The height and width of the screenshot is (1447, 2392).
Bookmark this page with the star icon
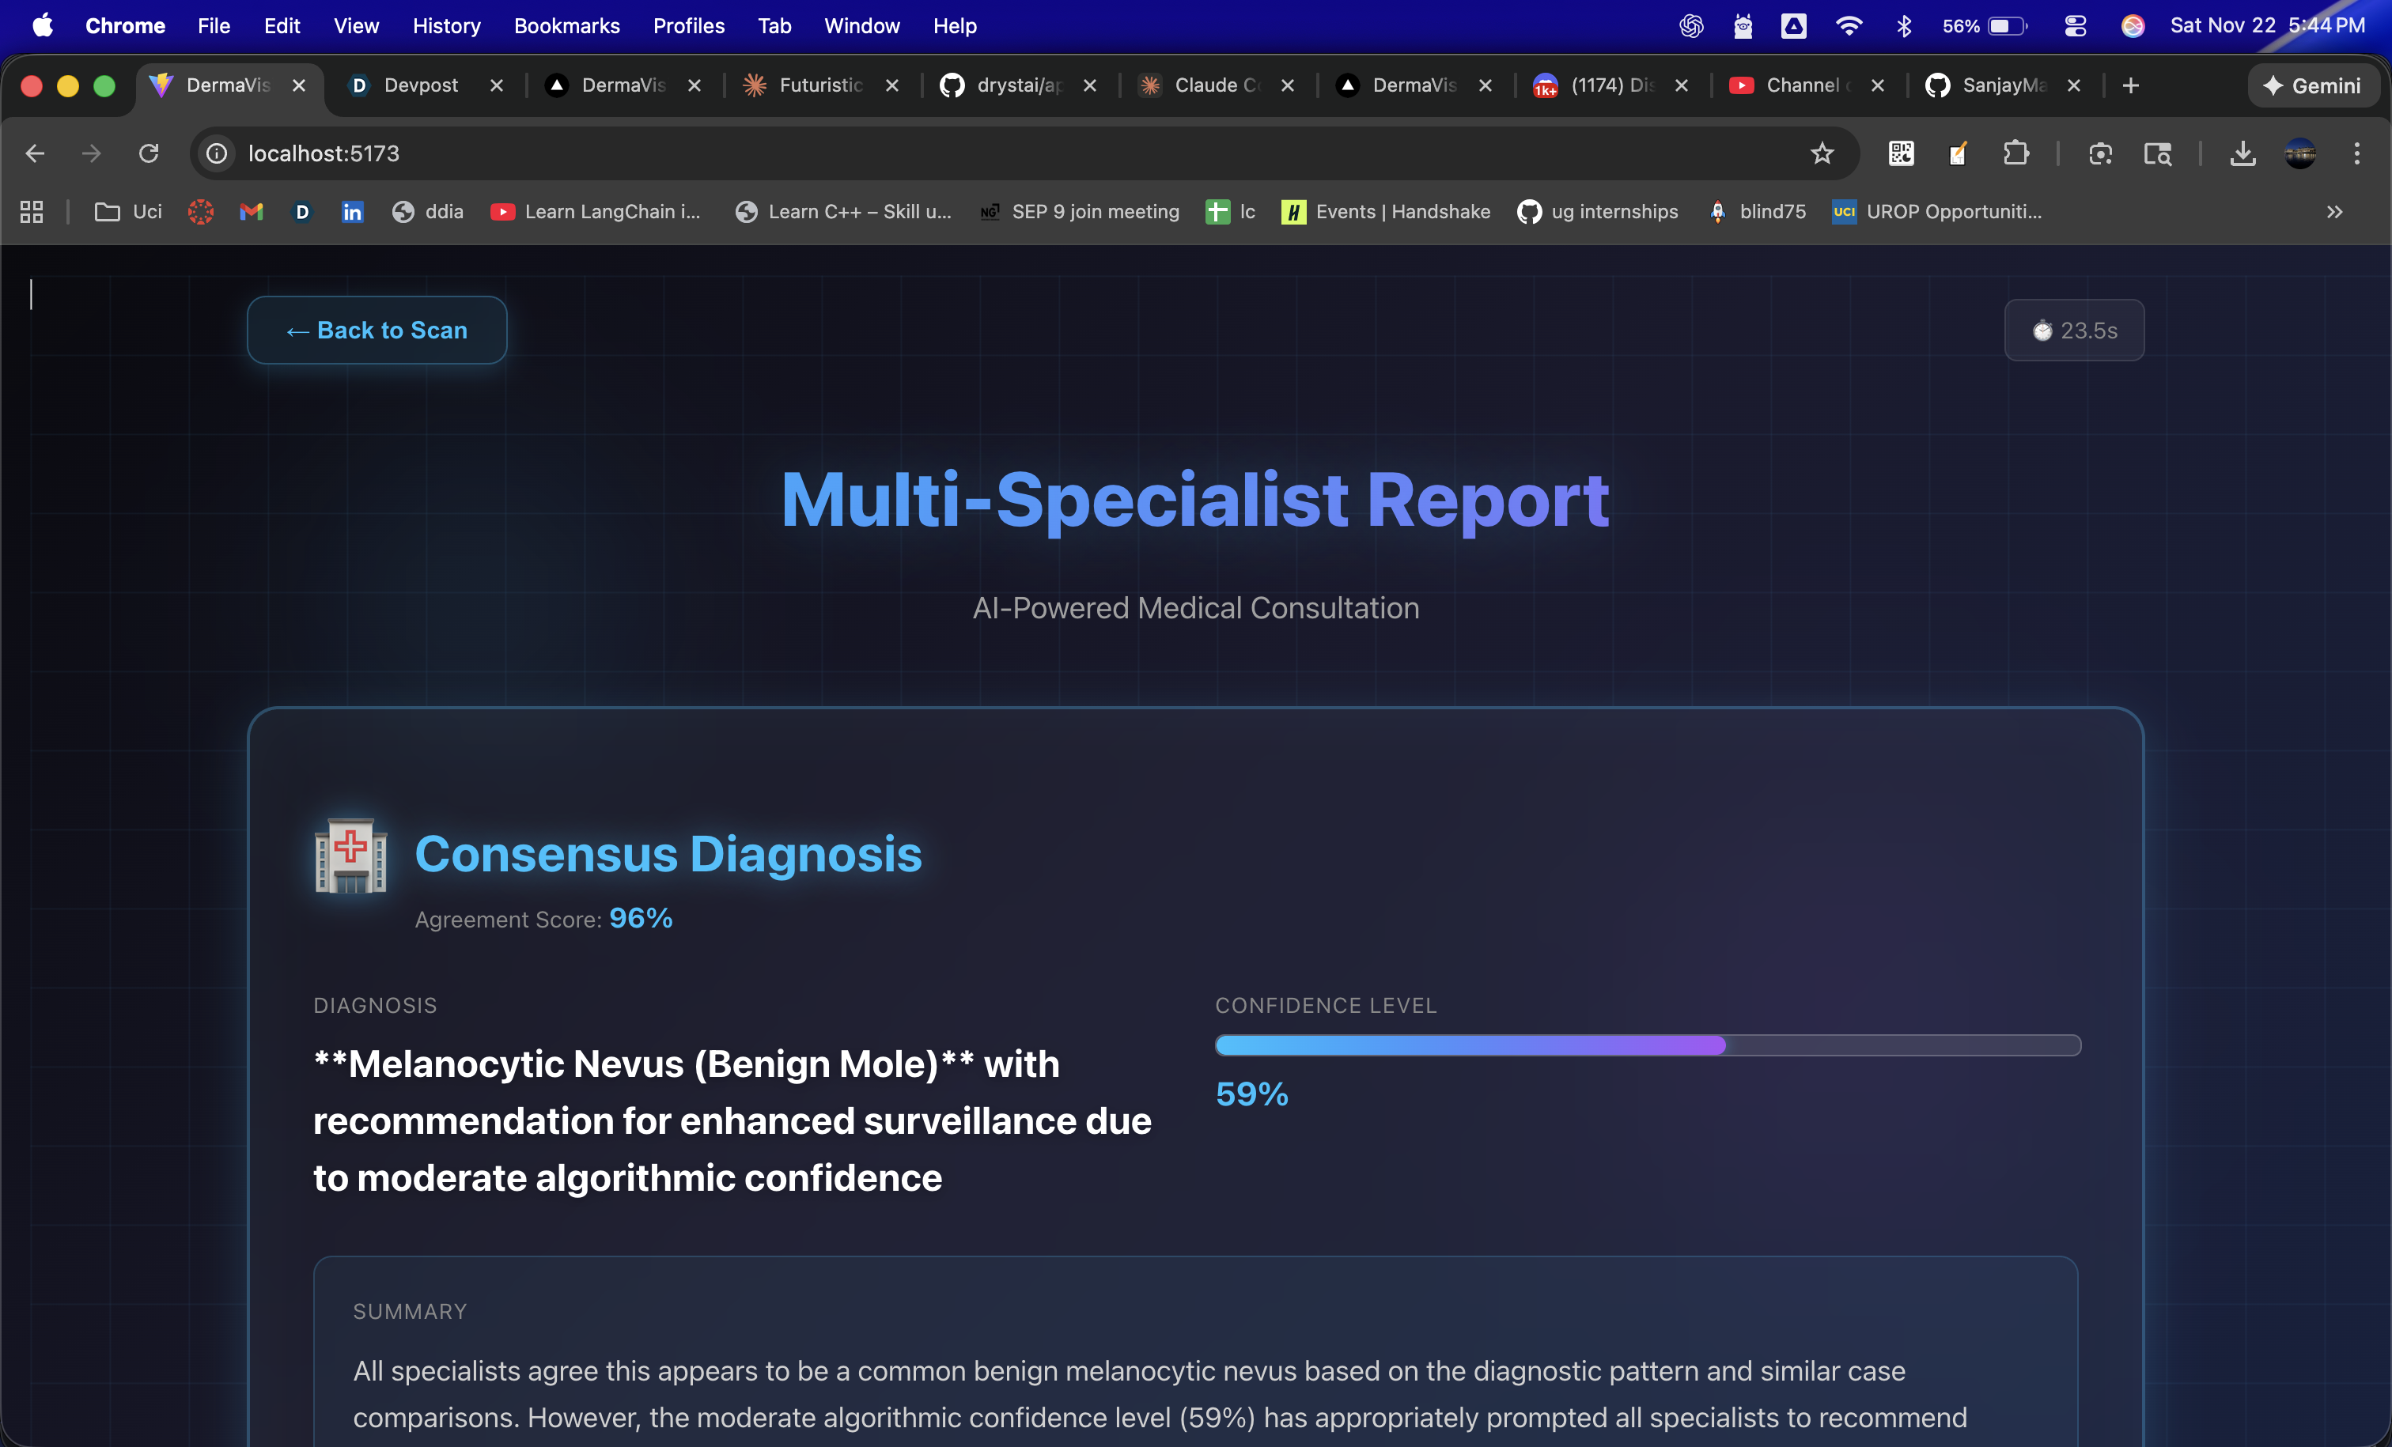click(1821, 153)
